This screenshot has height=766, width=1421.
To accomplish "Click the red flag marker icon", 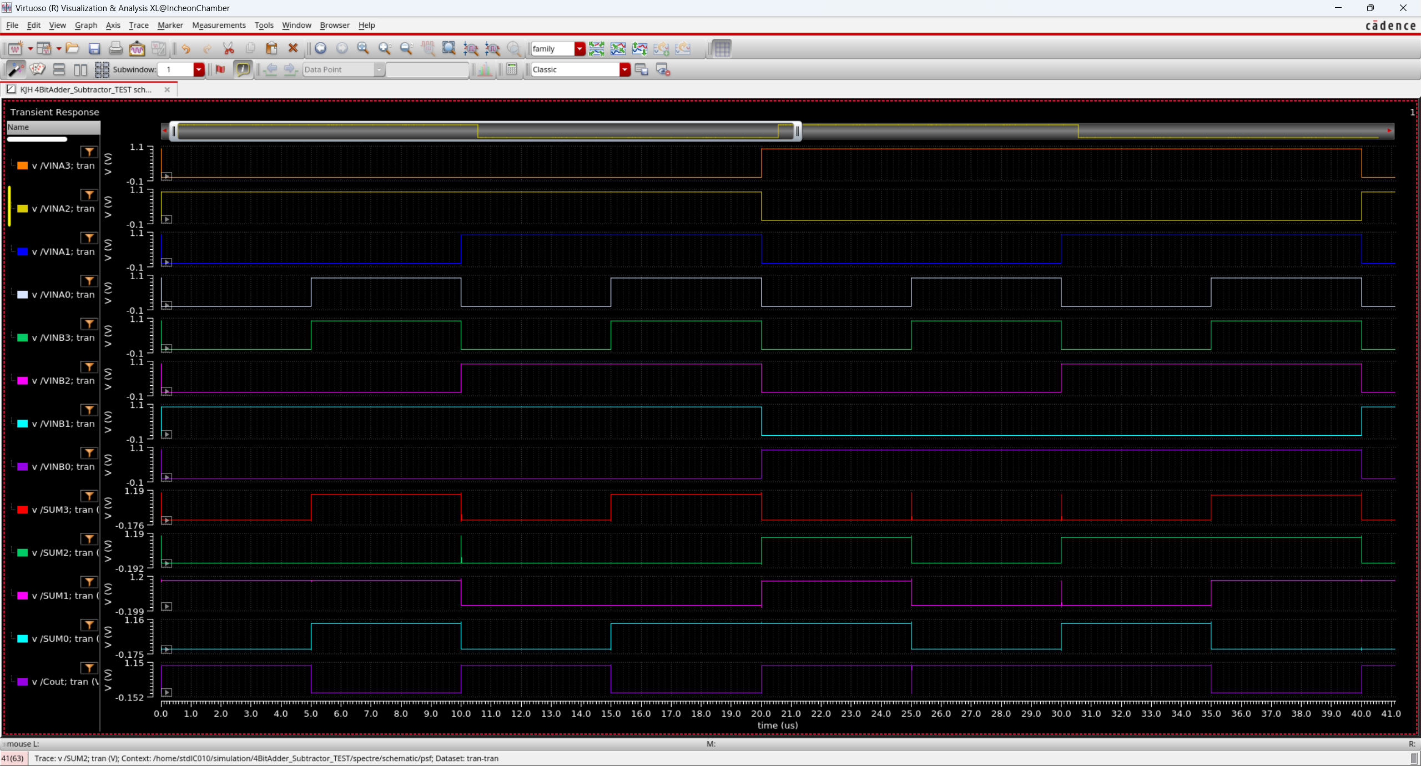I will tap(220, 69).
